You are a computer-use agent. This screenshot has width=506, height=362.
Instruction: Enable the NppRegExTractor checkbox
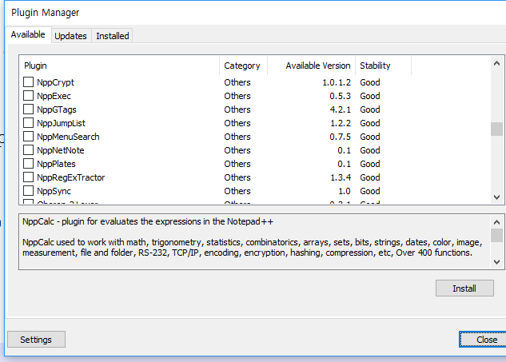pos(29,177)
